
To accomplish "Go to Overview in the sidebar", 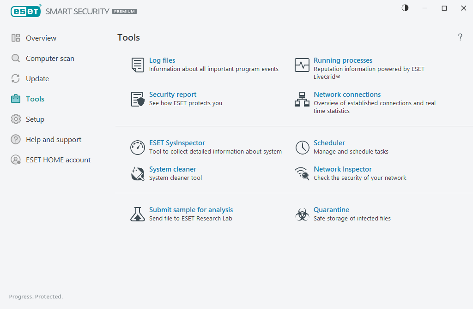I will (x=41, y=38).
